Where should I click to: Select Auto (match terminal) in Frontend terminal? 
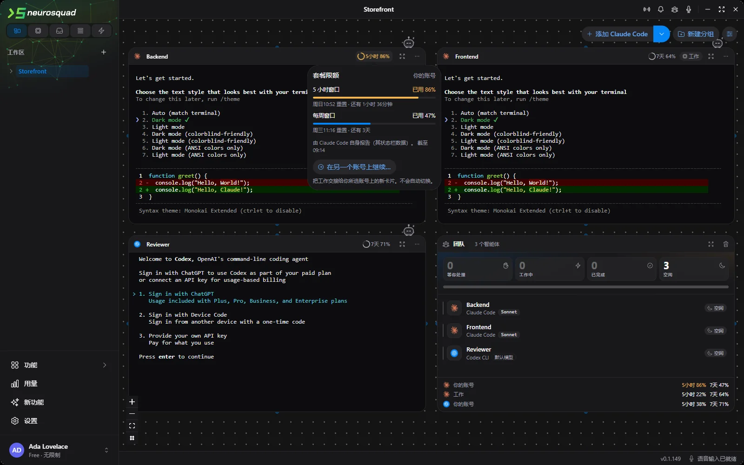click(x=495, y=113)
